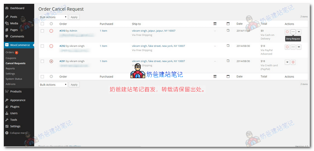Click the cancelled status icon of order #291
This screenshot has width=314, height=151.
51,61
